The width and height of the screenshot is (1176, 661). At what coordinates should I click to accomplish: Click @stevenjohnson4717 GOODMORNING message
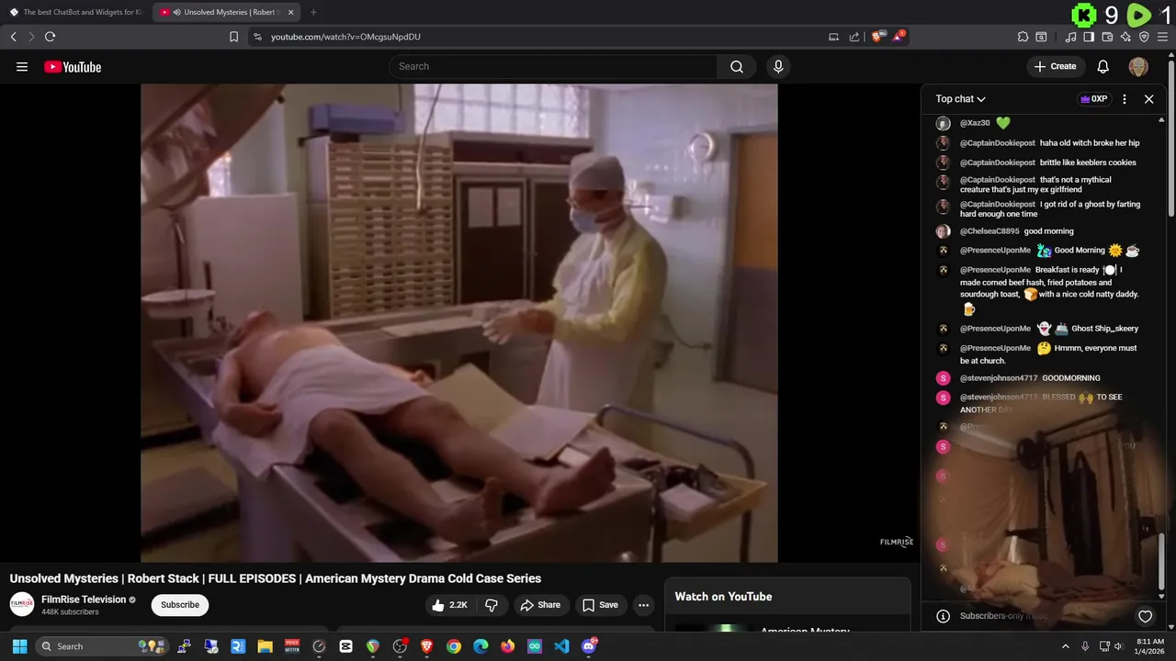1030,378
